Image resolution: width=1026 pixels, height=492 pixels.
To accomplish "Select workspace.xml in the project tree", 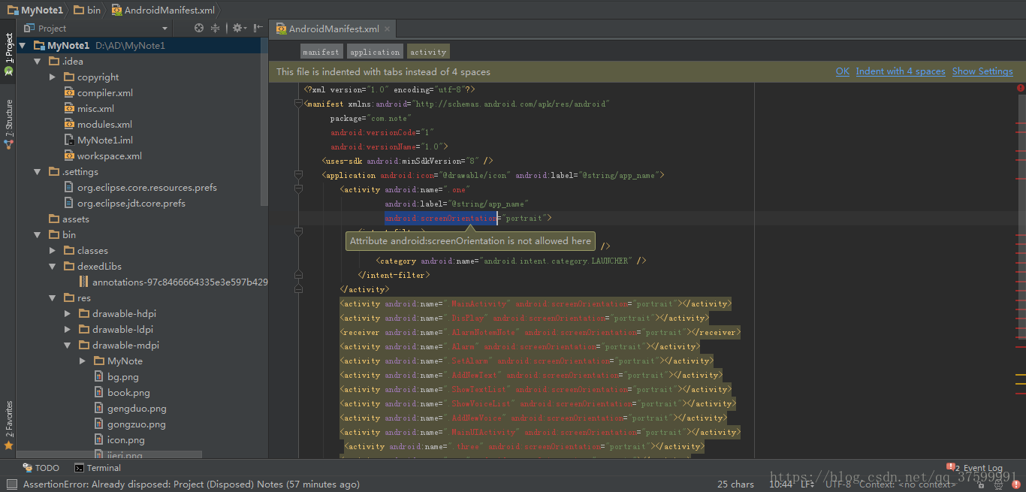I will click(109, 156).
